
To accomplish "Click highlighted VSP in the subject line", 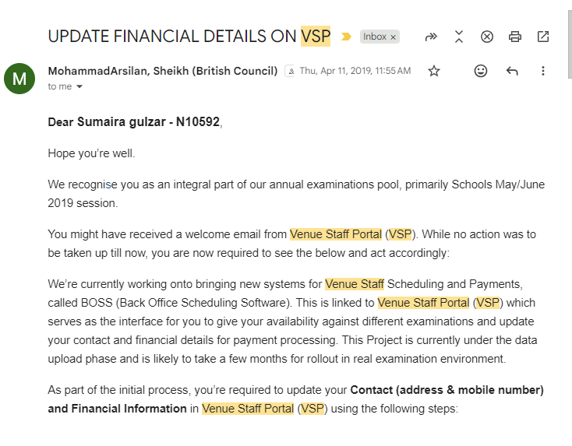I will tap(316, 36).
